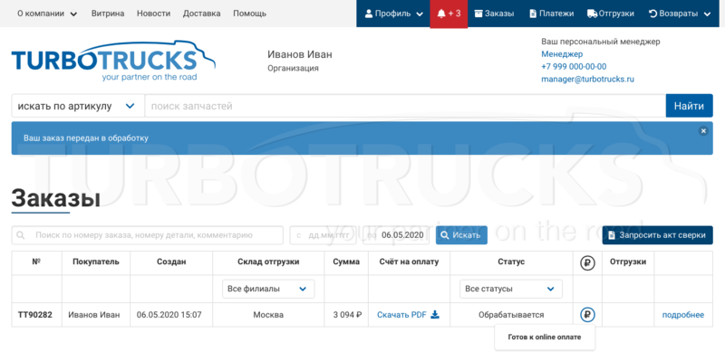Image resolution: width=725 pixels, height=352 pixels.
Task: Download the invoice via Скачать PDF link
Action: pyautogui.click(x=401, y=315)
